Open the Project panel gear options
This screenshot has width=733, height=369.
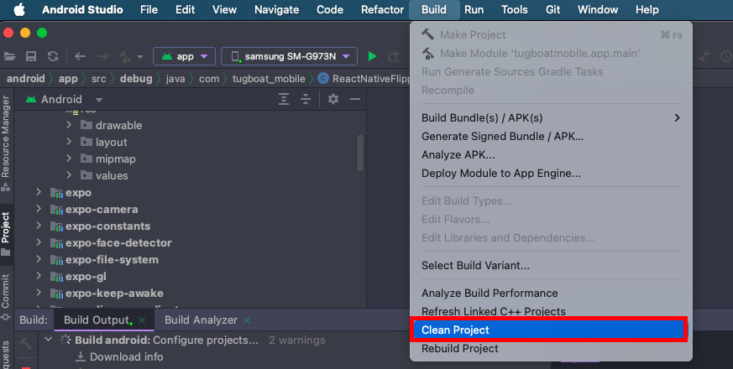point(332,99)
